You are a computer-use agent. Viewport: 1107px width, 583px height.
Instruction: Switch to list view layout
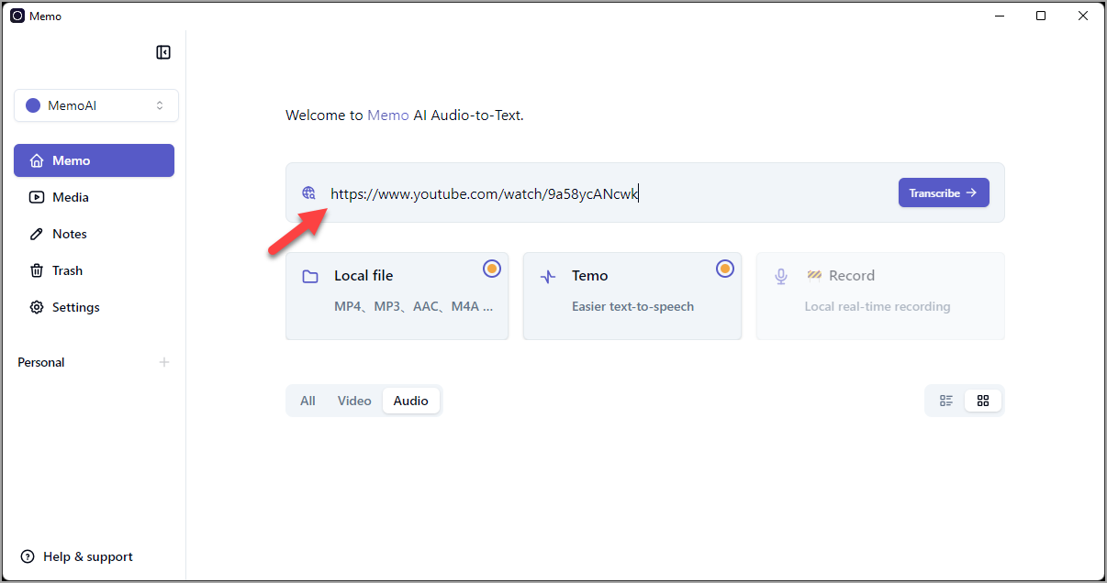(x=946, y=401)
